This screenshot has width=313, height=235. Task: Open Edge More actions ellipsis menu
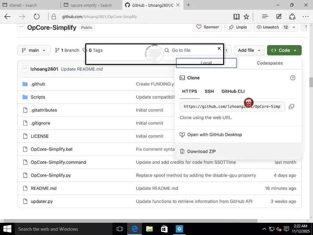point(306,17)
